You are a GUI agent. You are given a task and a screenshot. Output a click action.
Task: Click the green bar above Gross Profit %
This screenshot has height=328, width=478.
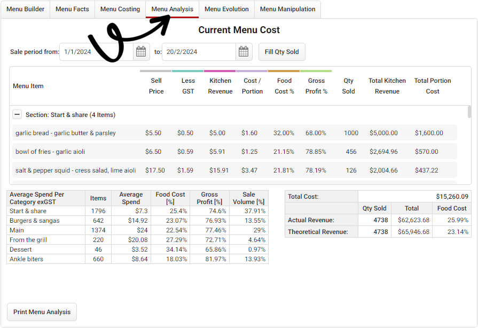tap(316, 70)
